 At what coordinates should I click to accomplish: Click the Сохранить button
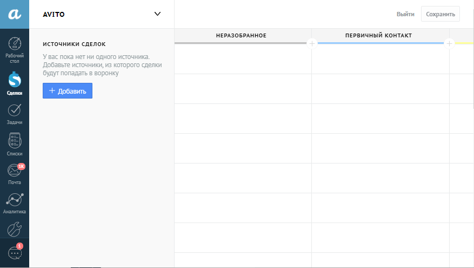click(x=440, y=14)
